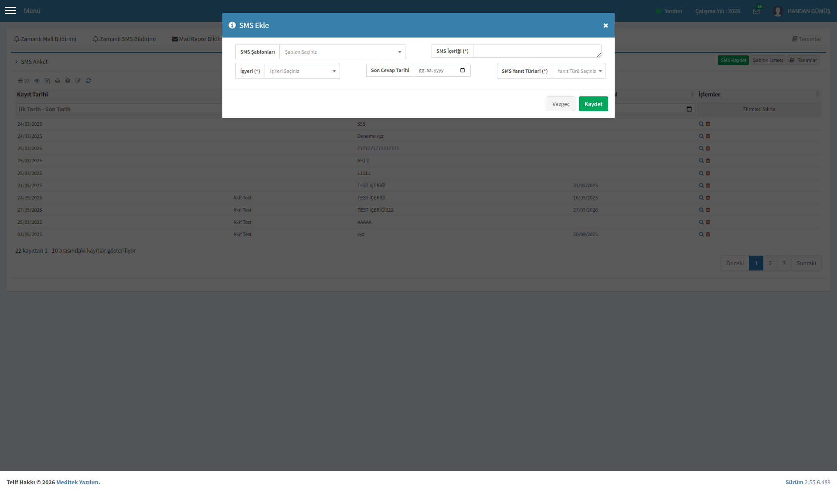Open the İşyeri selection dropdown
The width and height of the screenshot is (837, 493).
[302, 71]
